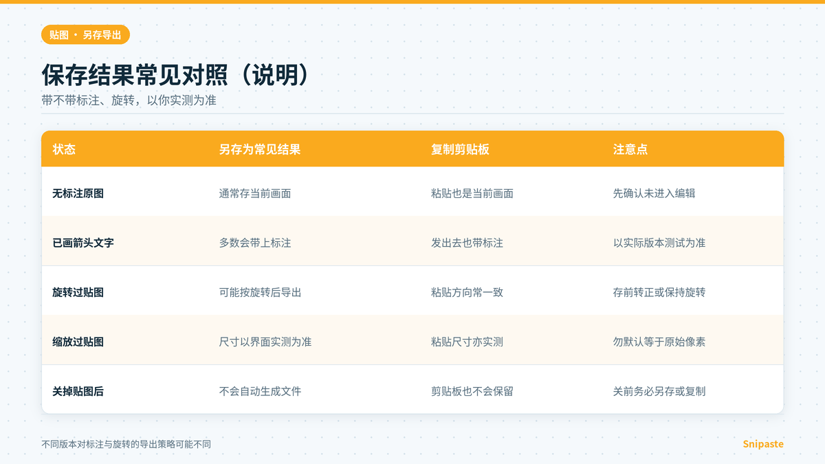Image resolution: width=825 pixels, height=464 pixels.
Task: Click the cell 以实际版本测试为准
Action: (659, 243)
